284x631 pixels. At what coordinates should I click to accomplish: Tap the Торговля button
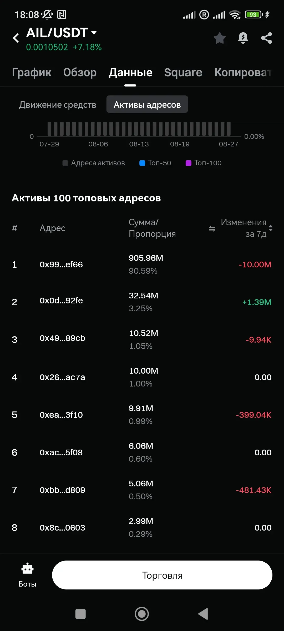click(162, 575)
